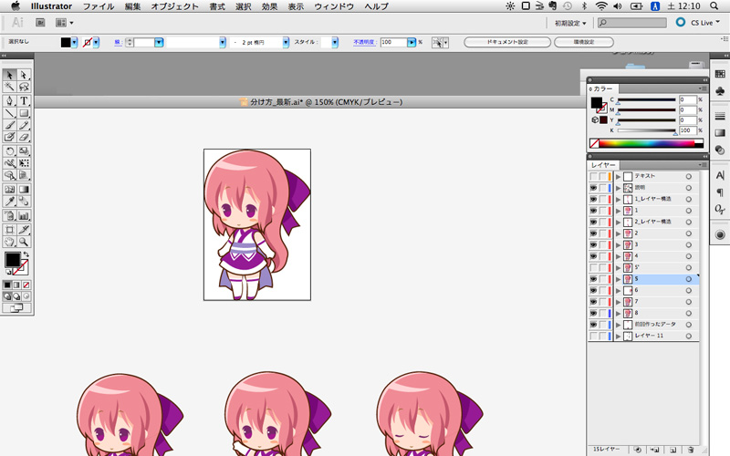Swap fill and stroke colors
This screenshot has width=730, height=456.
point(26,254)
